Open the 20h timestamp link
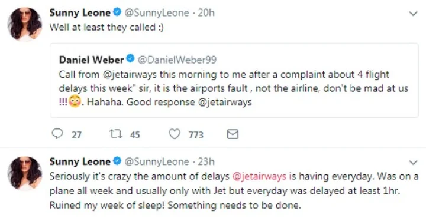The width and height of the screenshot is (426, 221). [x=206, y=13]
